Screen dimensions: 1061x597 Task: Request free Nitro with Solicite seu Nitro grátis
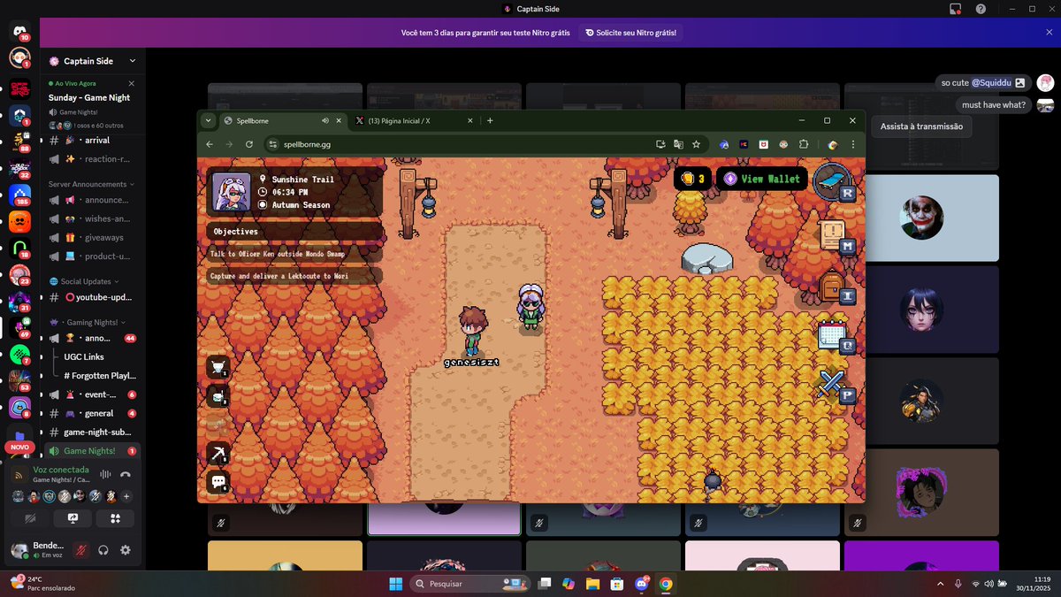pyautogui.click(x=630, y=33)
